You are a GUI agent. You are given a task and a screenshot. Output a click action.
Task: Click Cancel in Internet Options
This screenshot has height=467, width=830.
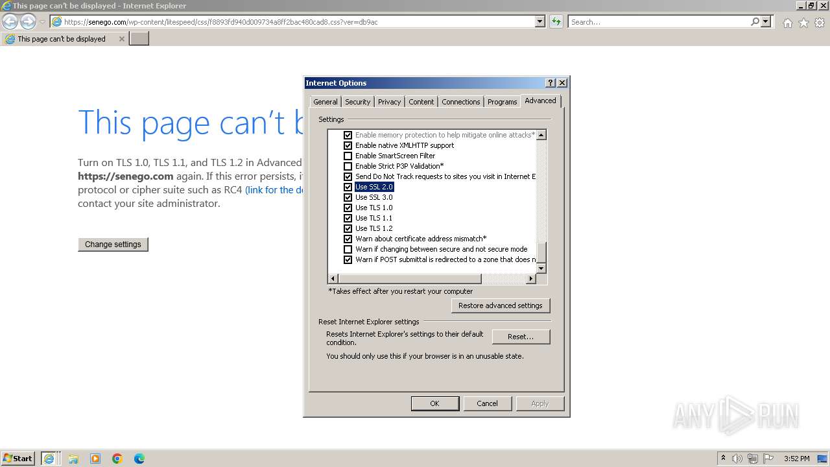pos(487,403)
